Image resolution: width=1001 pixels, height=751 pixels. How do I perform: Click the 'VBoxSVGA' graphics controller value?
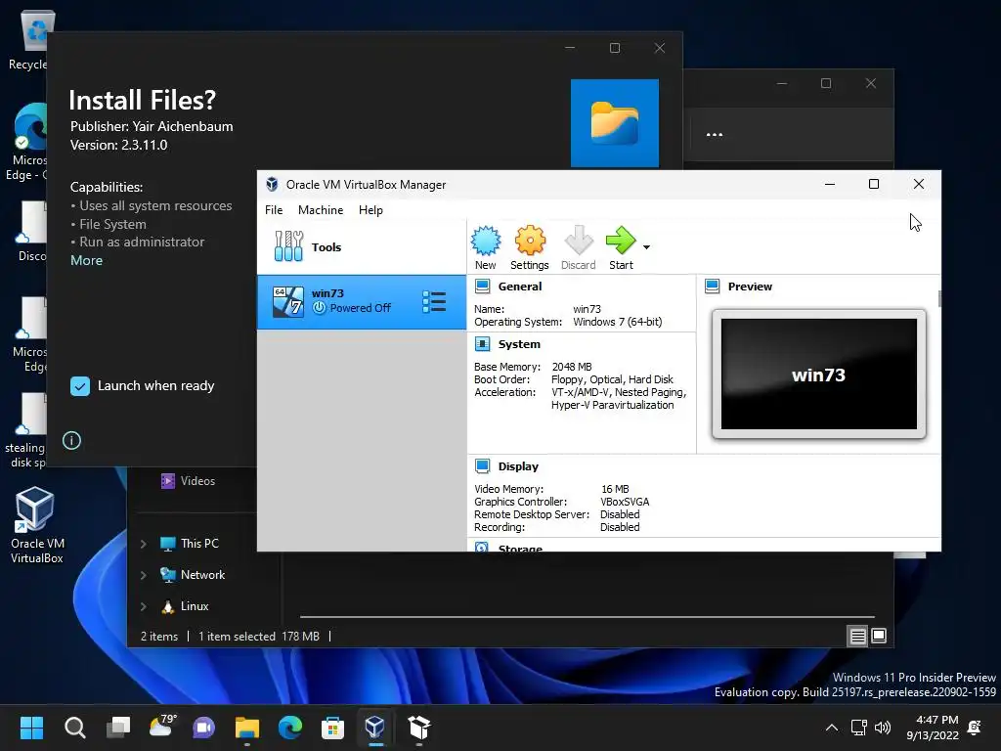click(625, 502)
